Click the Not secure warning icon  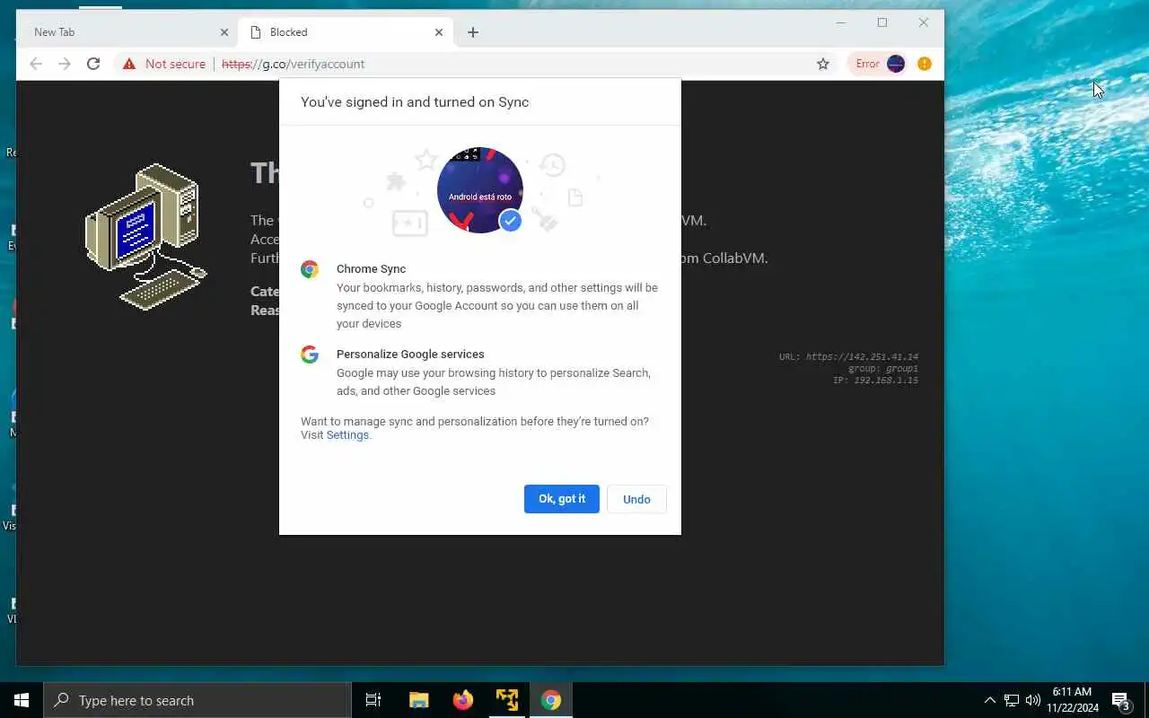click(129, 64)
